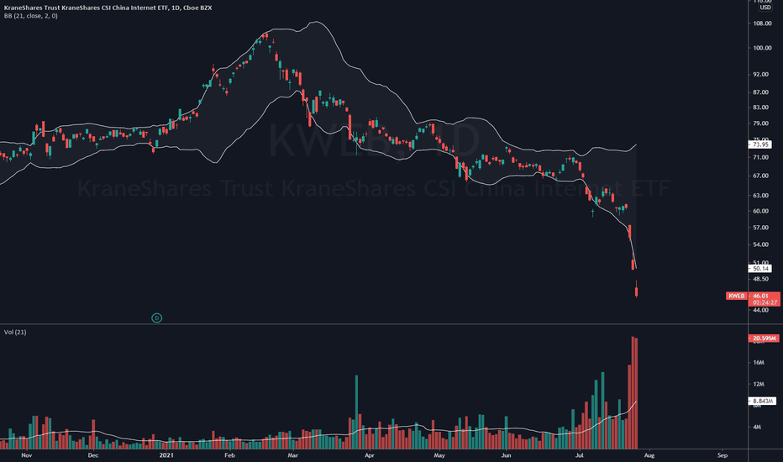Screen dimensions: 783x462
Task: Click the 108.00 price axis label
Action: 762,24
